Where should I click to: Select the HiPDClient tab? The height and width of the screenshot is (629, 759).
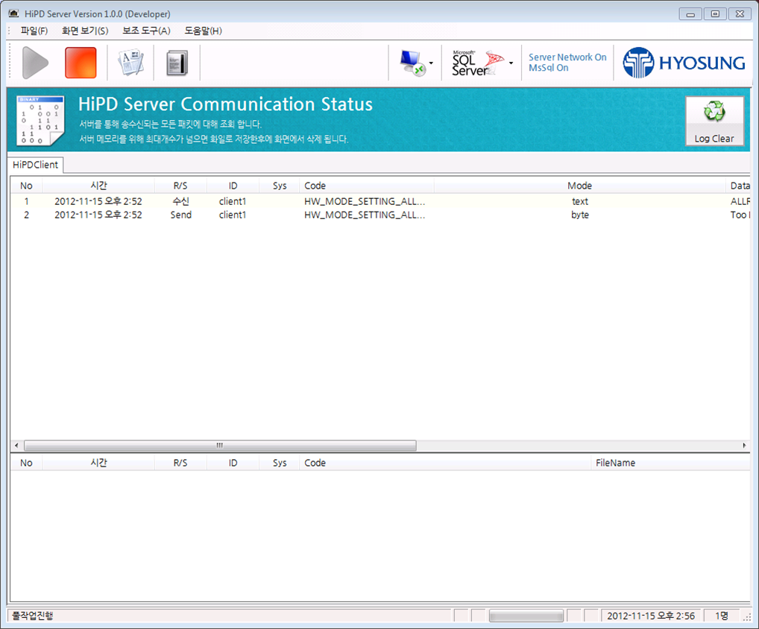pos(35,165)
